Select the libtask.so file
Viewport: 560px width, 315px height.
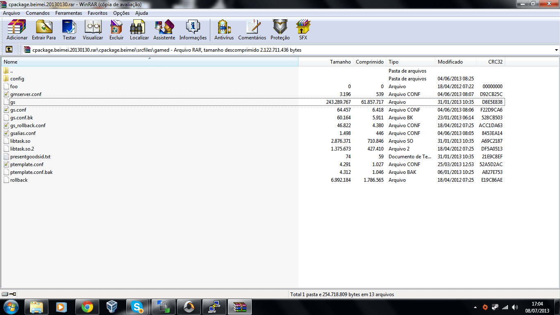[20, 141]
